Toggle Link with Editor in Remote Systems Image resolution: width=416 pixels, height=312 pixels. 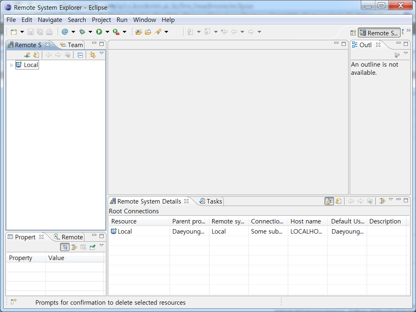pyautogui.click(x=92, y=55)
